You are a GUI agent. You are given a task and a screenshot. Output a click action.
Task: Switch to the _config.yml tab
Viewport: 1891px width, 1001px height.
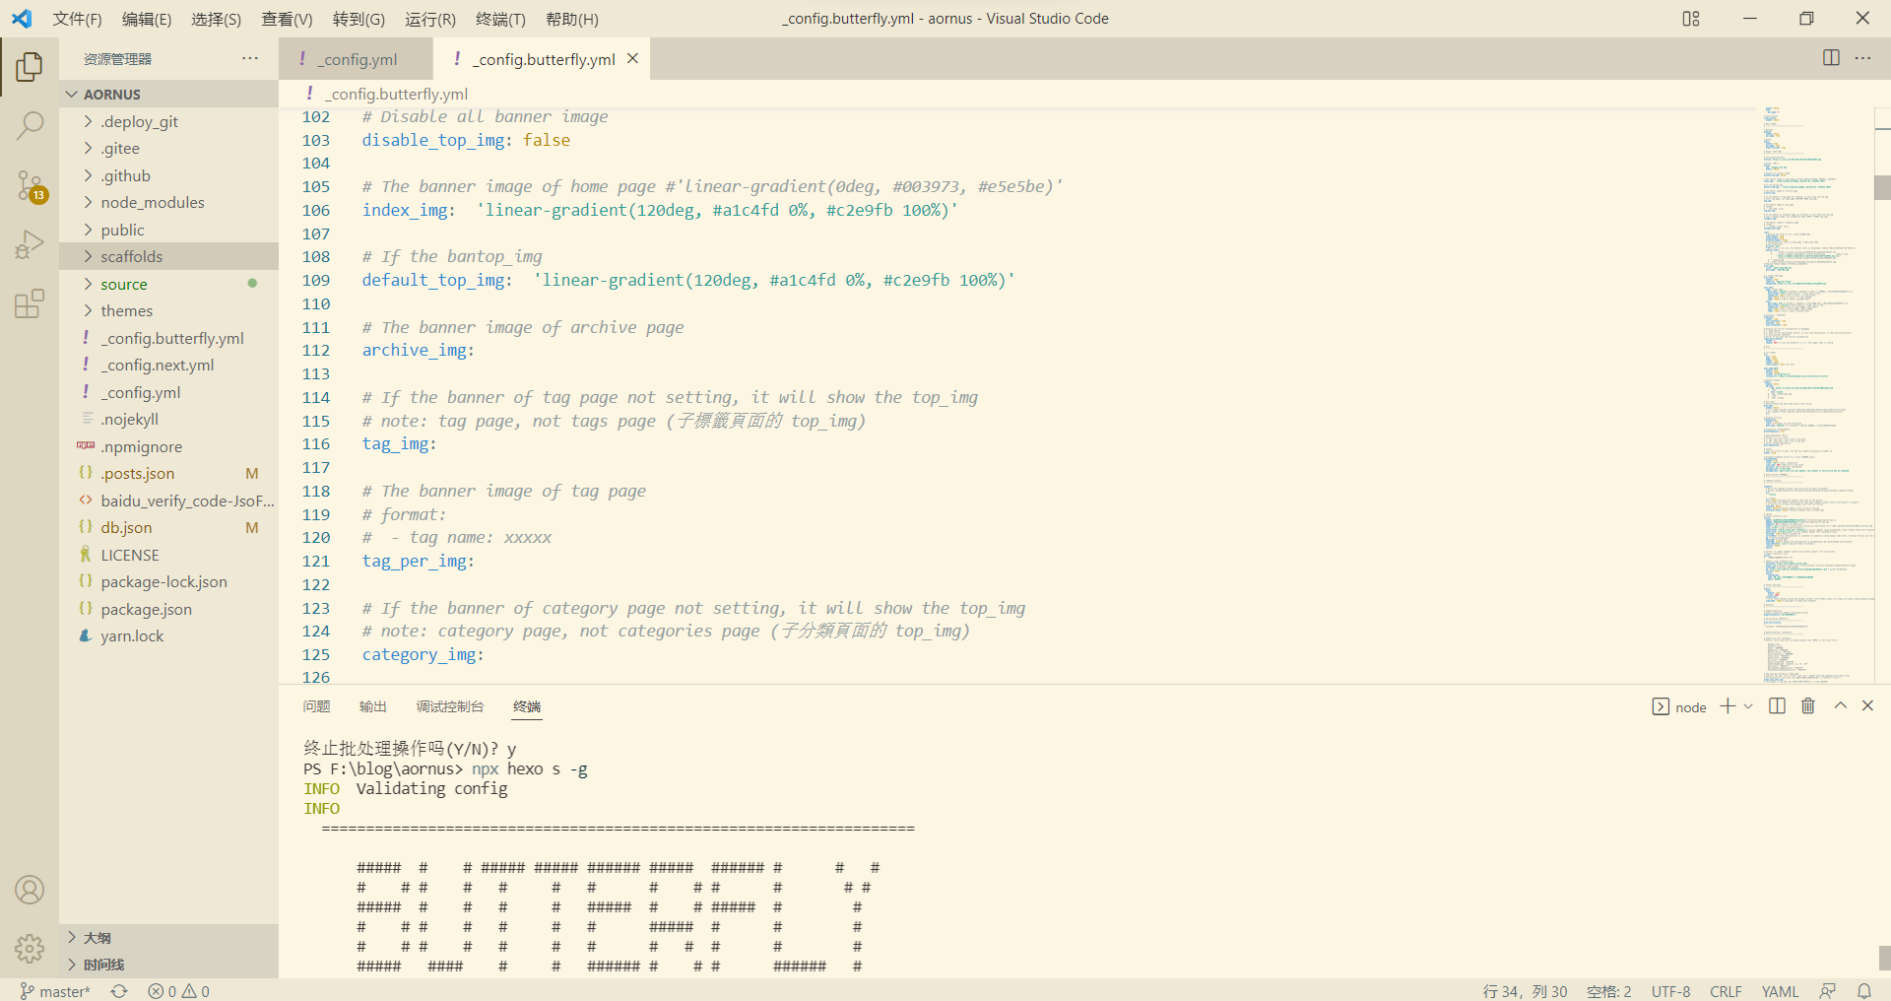coord(357,59)
